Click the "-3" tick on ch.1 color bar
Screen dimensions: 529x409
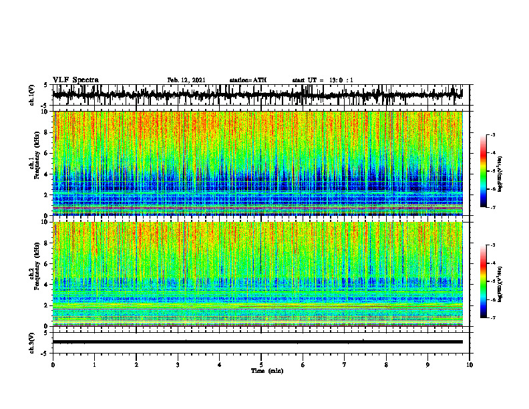(492, 135)
